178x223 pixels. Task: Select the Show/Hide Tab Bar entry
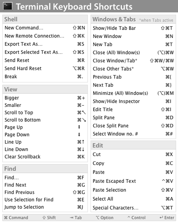click(x=114, y=28)
